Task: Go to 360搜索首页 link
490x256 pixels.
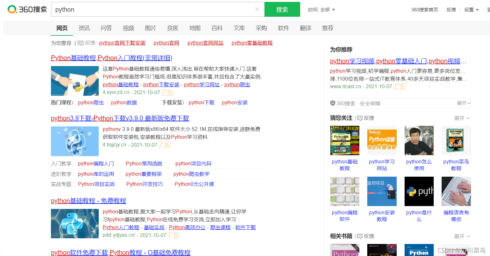Action: tap(425, 10)
